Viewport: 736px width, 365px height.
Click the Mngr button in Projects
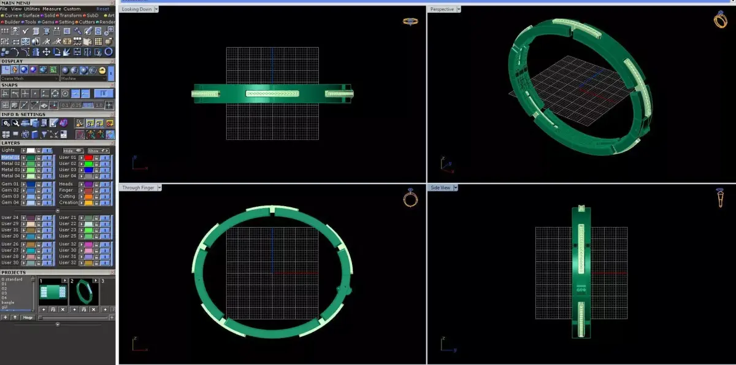[27, 317]
